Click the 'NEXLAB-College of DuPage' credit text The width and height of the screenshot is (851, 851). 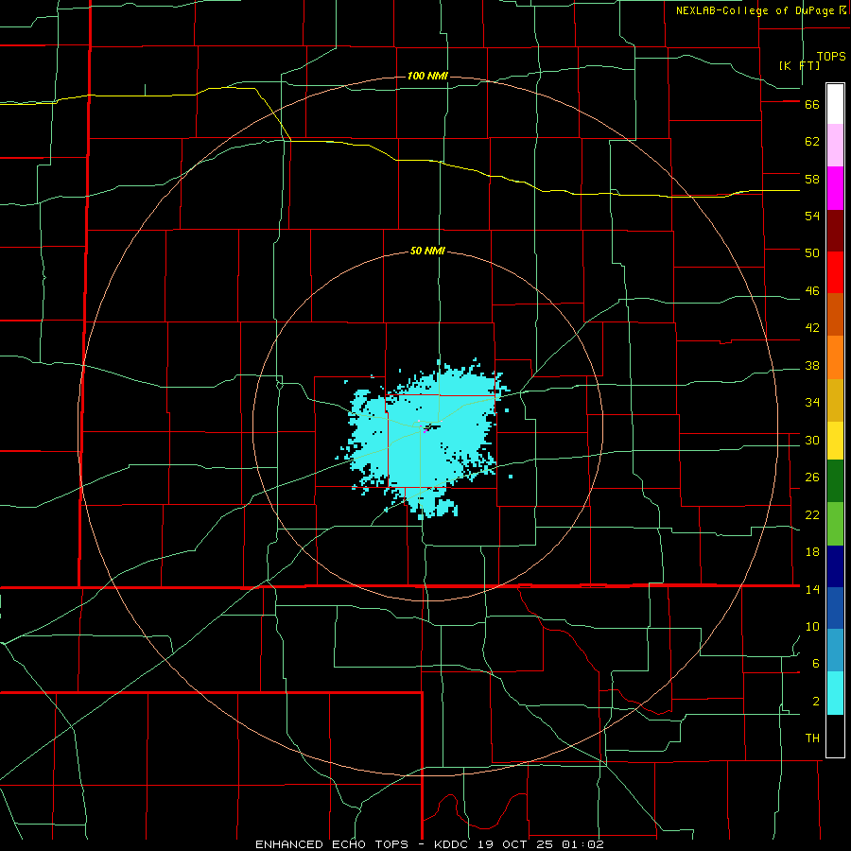755,10
